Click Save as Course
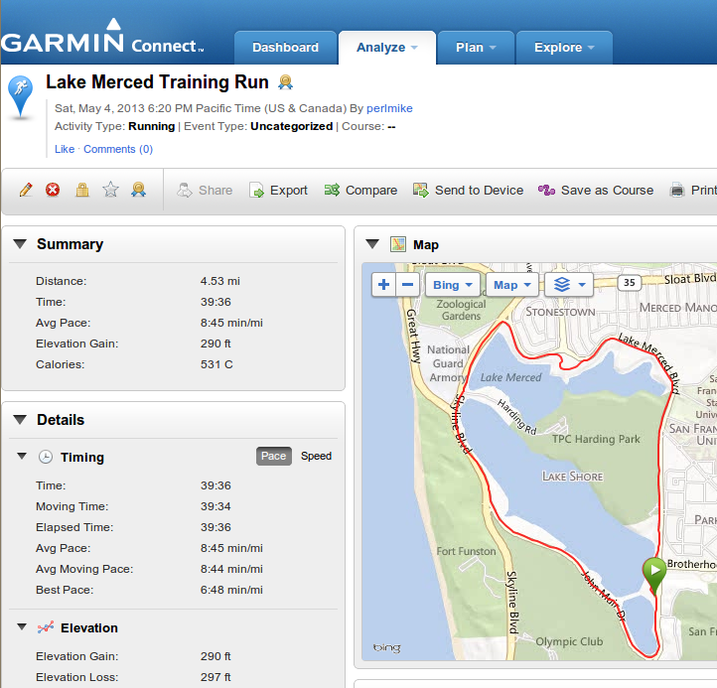 tap(596, 191)
